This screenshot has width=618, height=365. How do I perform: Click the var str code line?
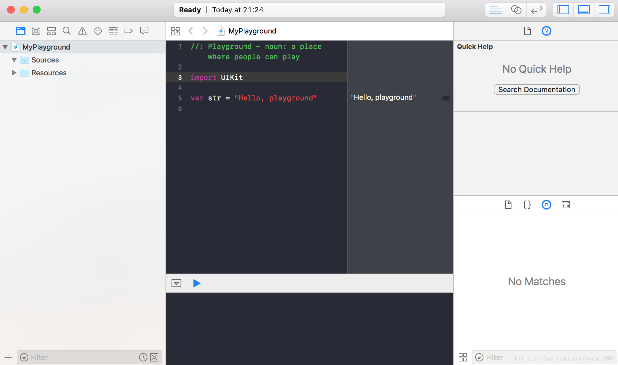click(254, 98)
